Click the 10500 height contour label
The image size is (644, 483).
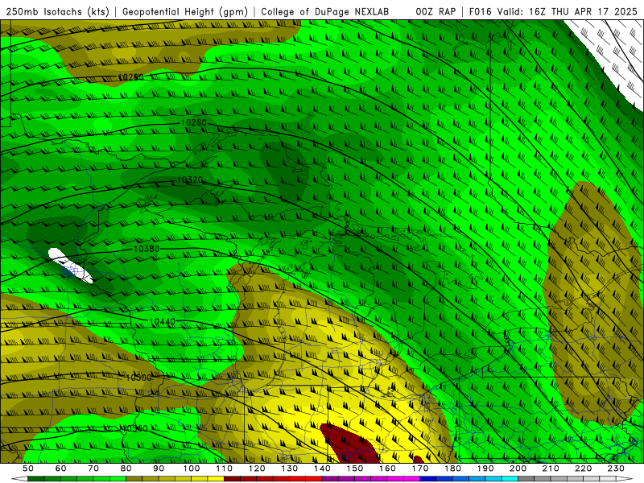point(138,378)
